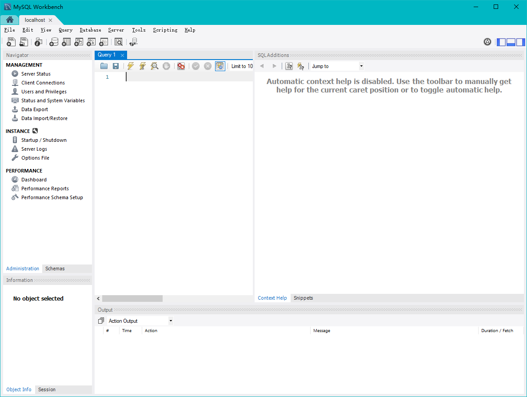Click in the query editor line 1
527x397 pixels.
pyautogui.click(x=189, y=77)
